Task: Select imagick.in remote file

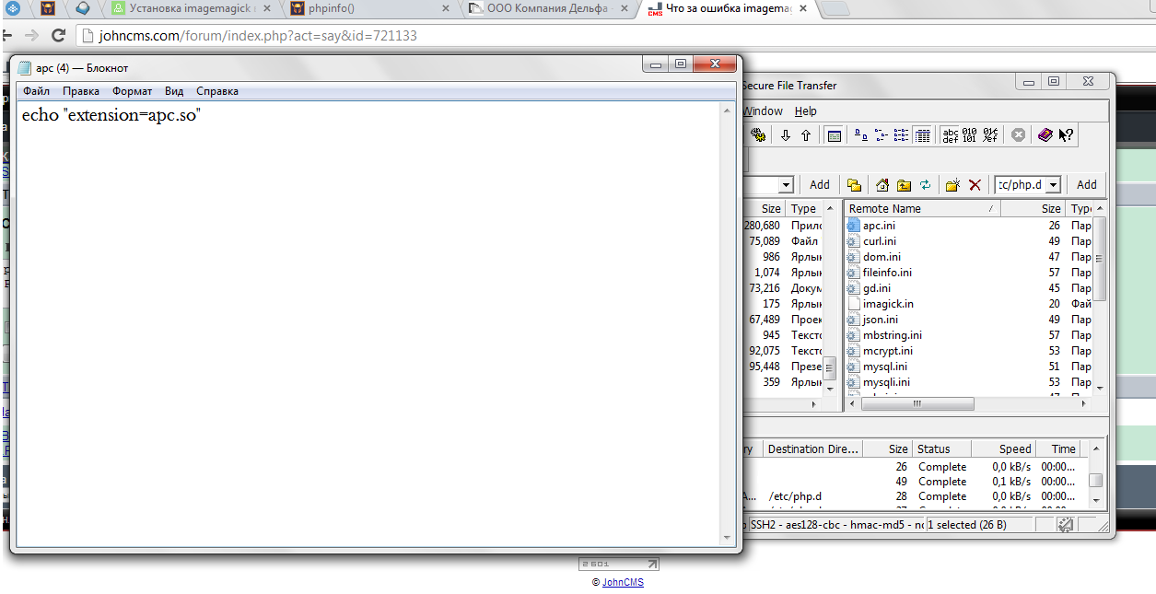Action: click(x=888, y=303)
